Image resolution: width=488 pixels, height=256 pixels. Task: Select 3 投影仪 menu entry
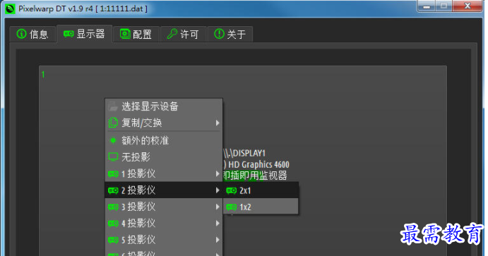[x=164, y=207]
